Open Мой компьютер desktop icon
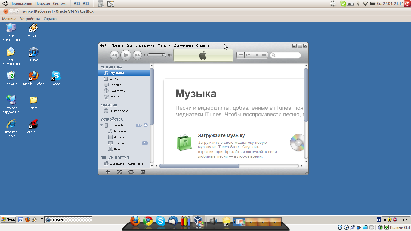Screen dimensions: 411x231 (11, 32)
